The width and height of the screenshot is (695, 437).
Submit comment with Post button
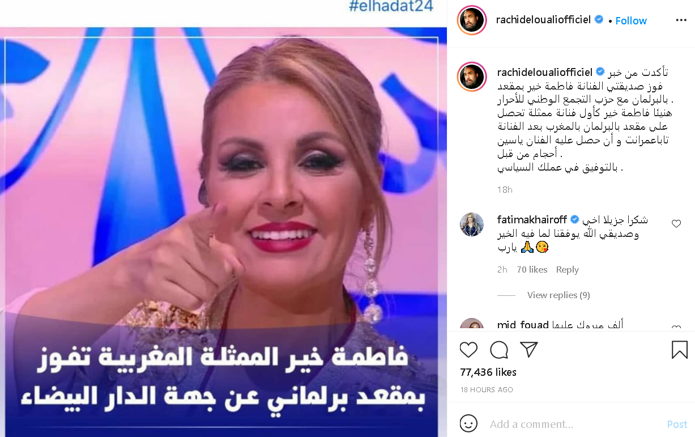click(677, 424)
